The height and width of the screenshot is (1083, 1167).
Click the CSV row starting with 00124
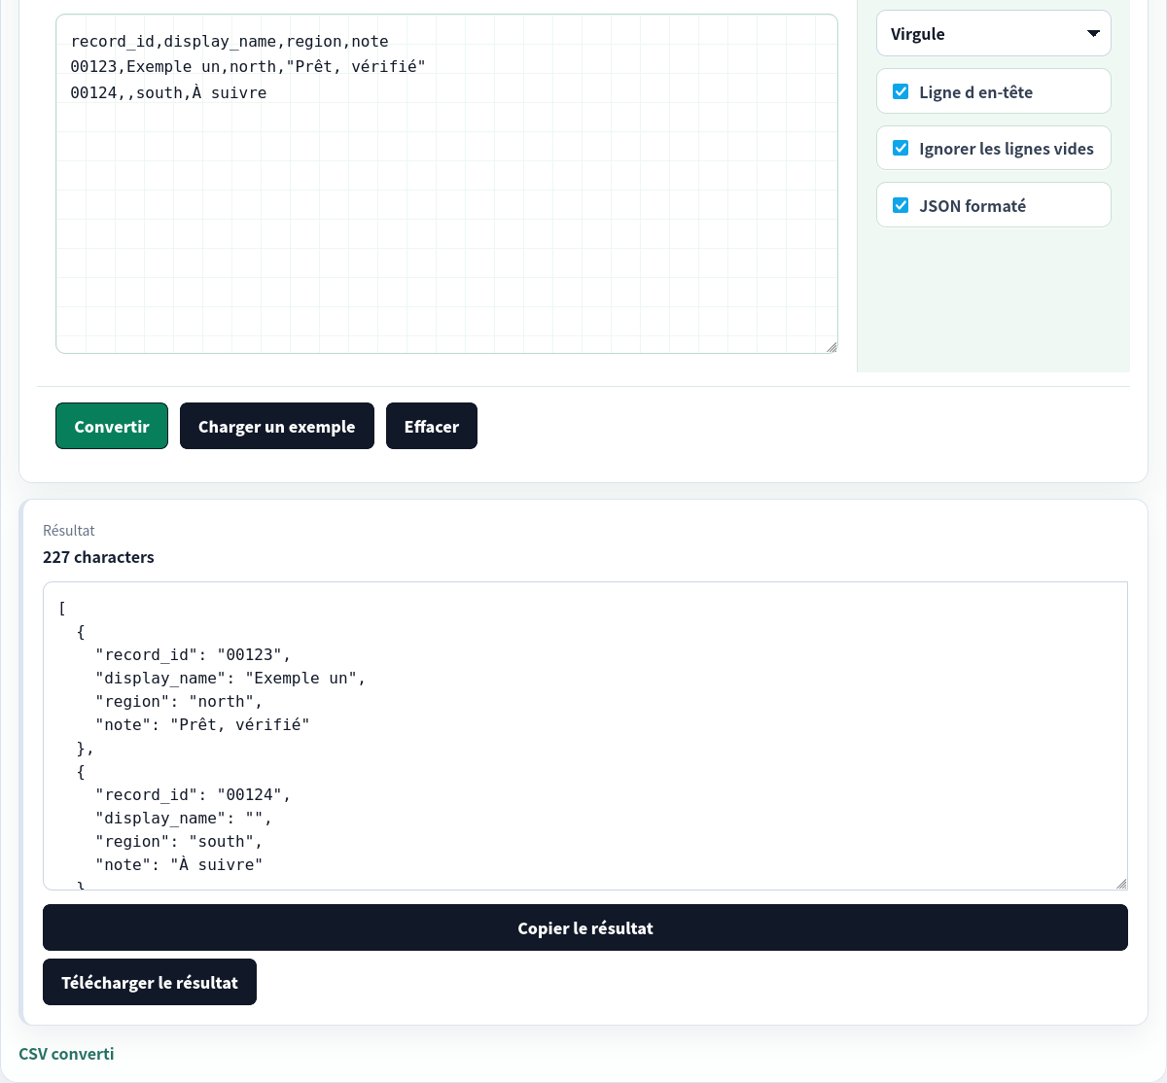[x=168, y=93]
